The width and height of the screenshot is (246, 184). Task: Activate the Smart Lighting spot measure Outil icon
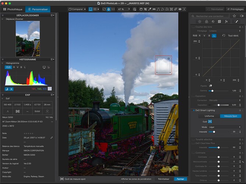210,121
